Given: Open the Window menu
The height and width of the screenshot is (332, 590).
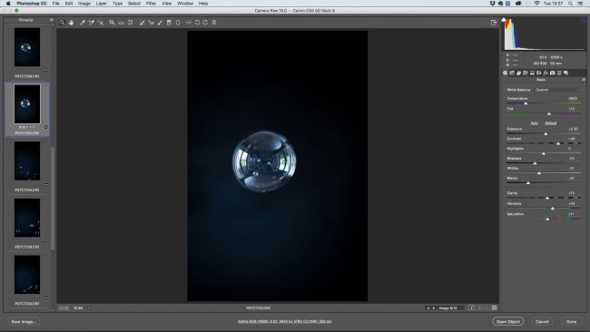Looking at the screenshot, I should point(185,4).
